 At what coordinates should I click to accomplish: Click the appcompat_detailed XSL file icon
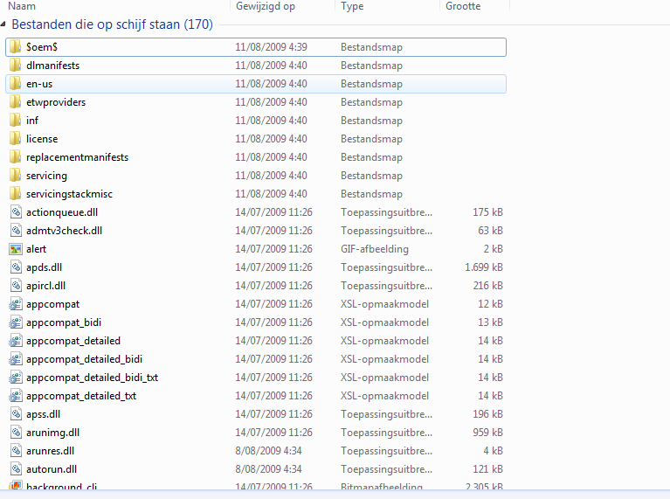(16, 341)
